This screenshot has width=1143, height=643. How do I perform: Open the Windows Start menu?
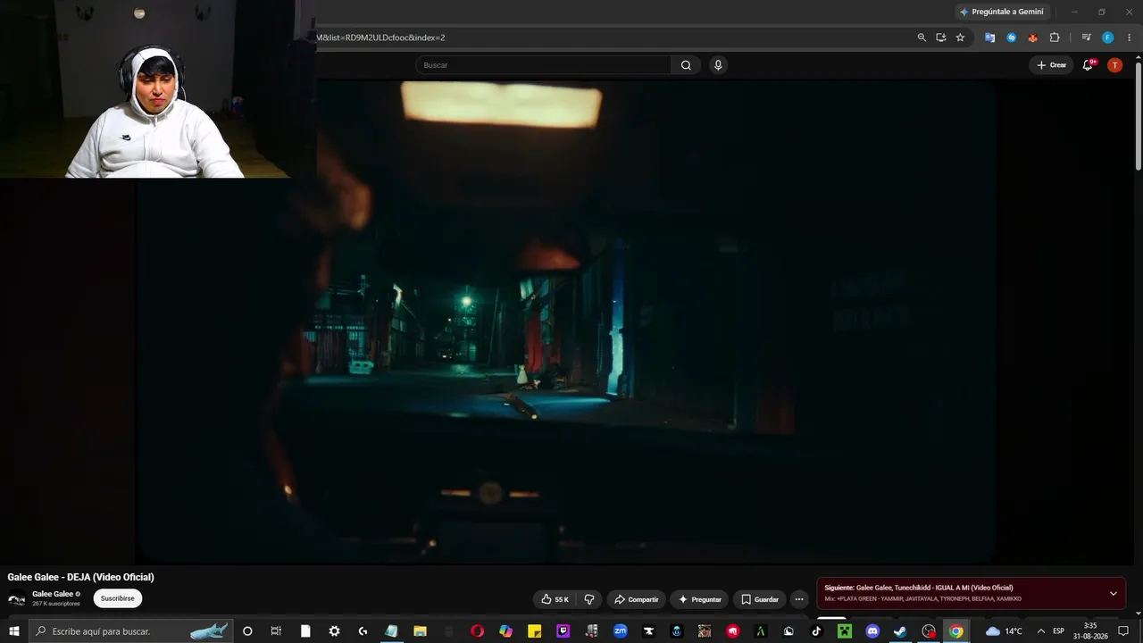pos(14,631)
